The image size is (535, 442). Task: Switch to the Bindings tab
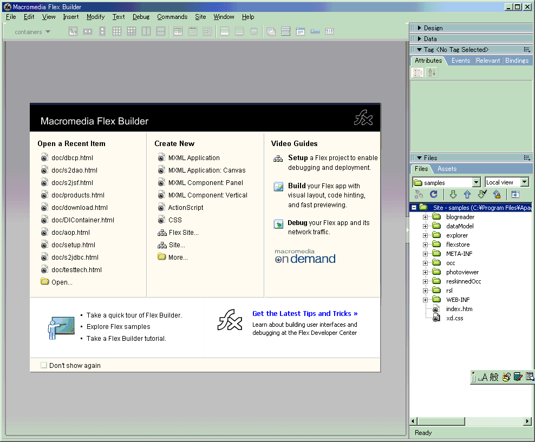[x=517, y=61]
